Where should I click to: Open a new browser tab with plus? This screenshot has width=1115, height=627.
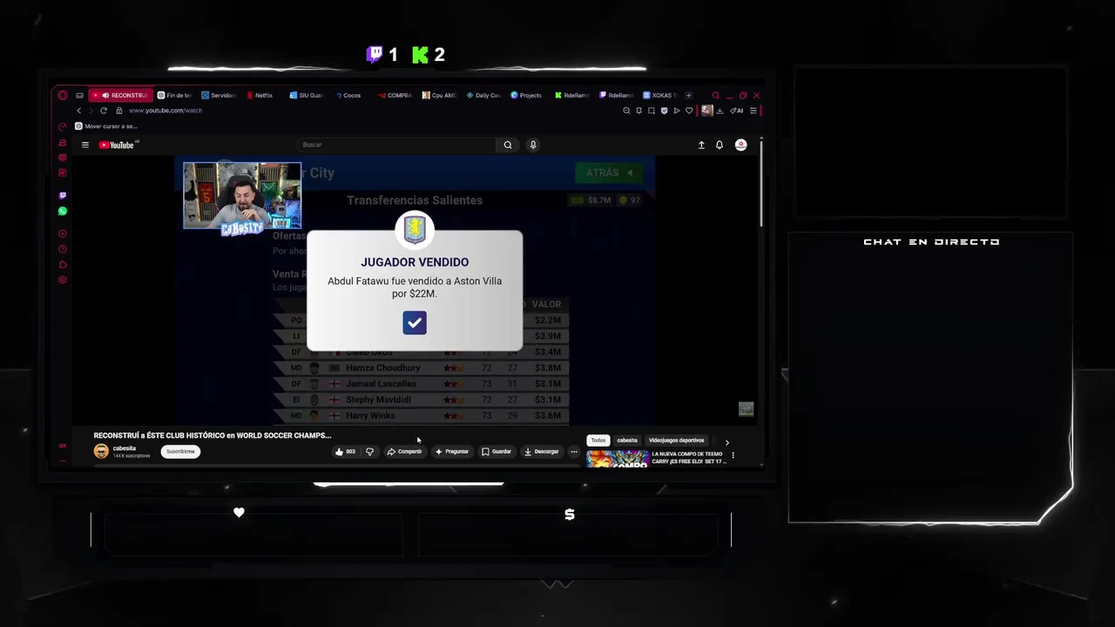pos(688,95)
